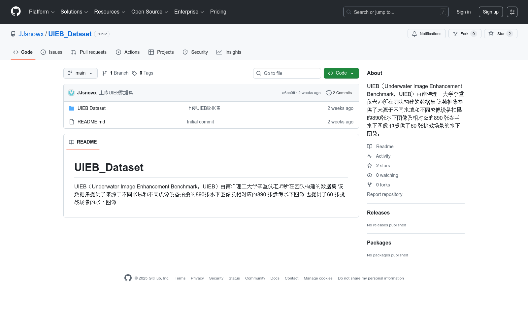Switch to the Code tab

coord(23,52)
